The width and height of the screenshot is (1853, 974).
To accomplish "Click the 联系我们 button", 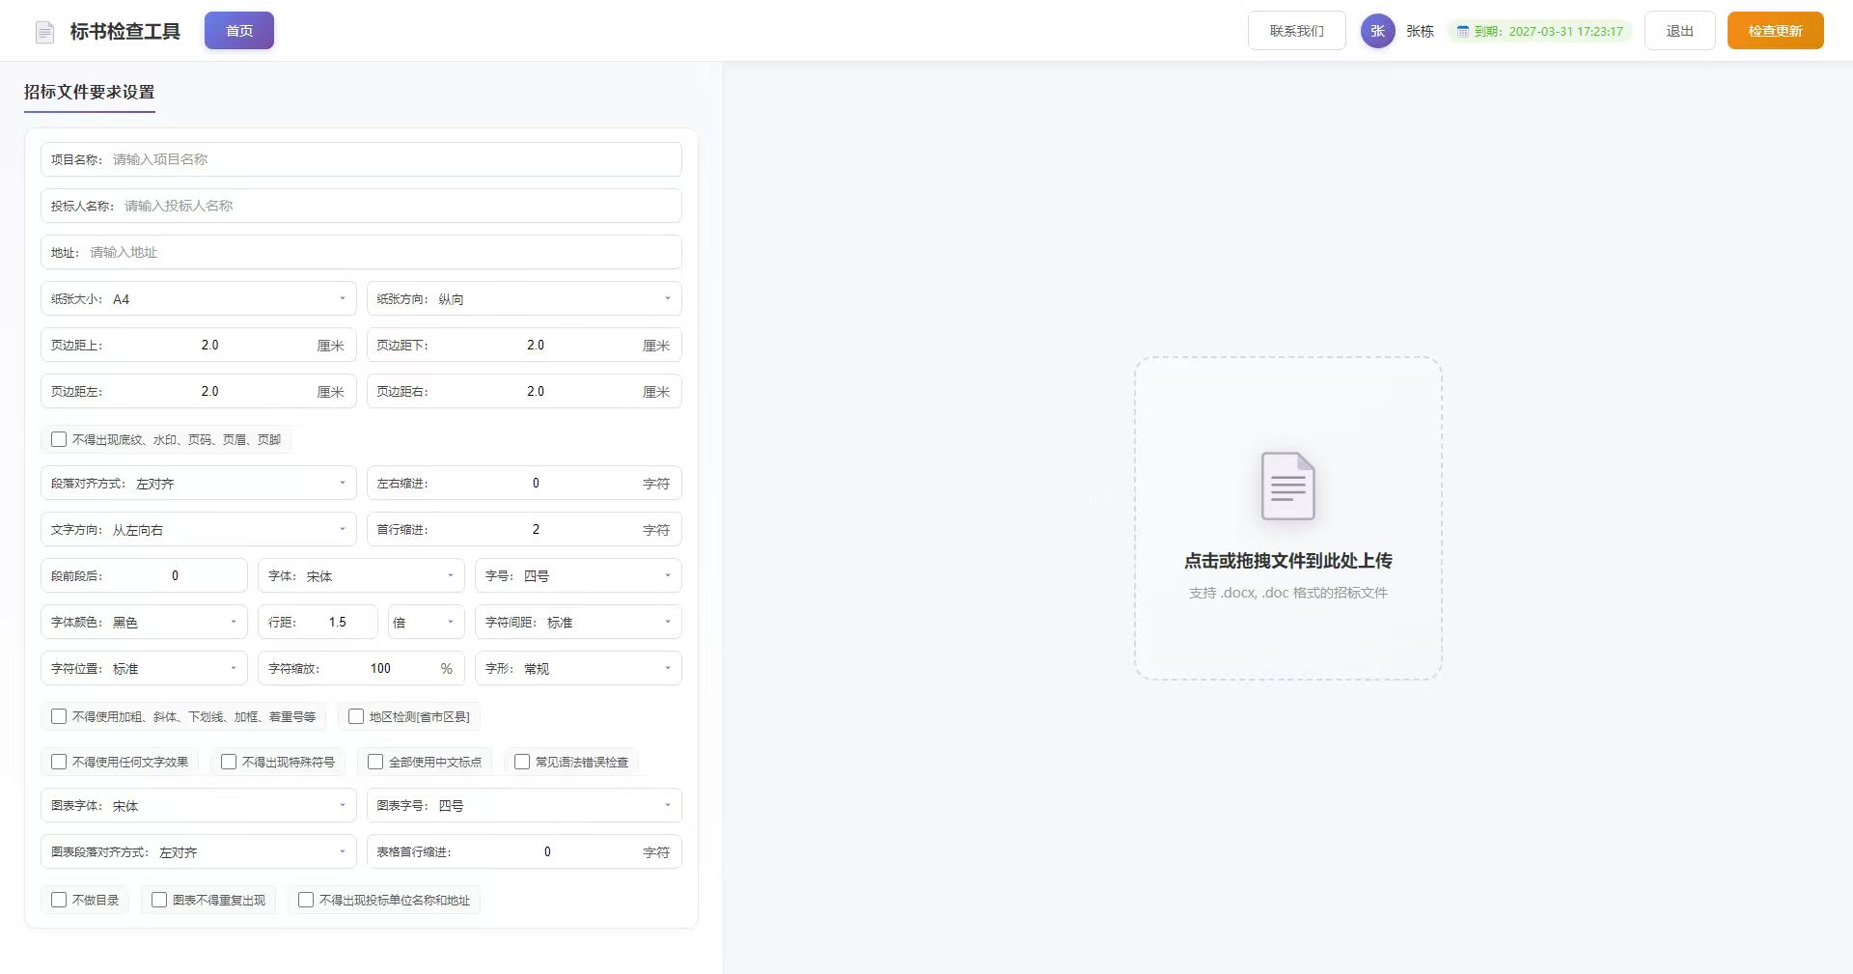I will (x=1296, y=31).
